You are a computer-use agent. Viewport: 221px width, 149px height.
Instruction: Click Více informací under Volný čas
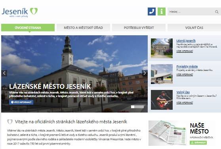185,103
